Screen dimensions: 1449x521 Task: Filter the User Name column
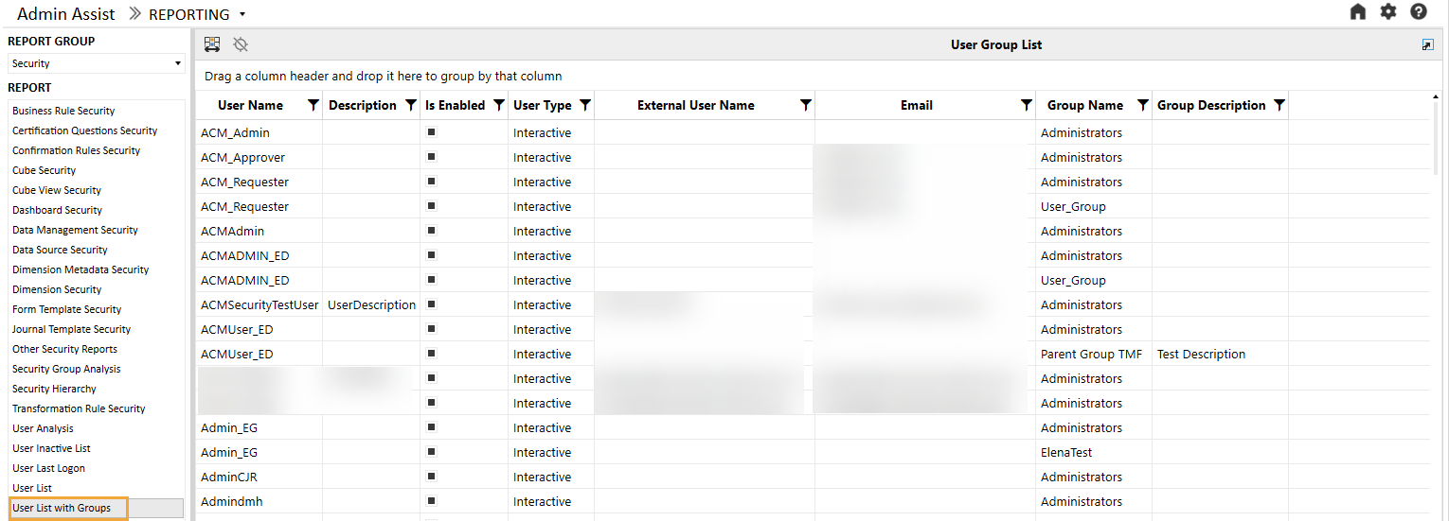(x=313, y=105)
